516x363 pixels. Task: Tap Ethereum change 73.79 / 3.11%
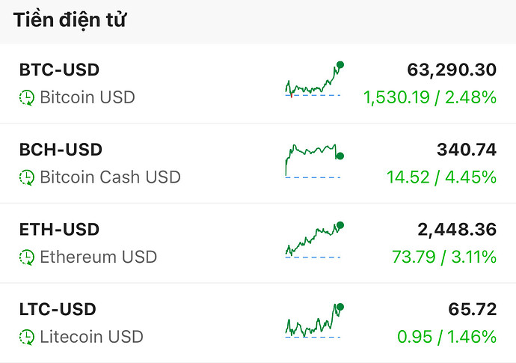tap(444, 257)
